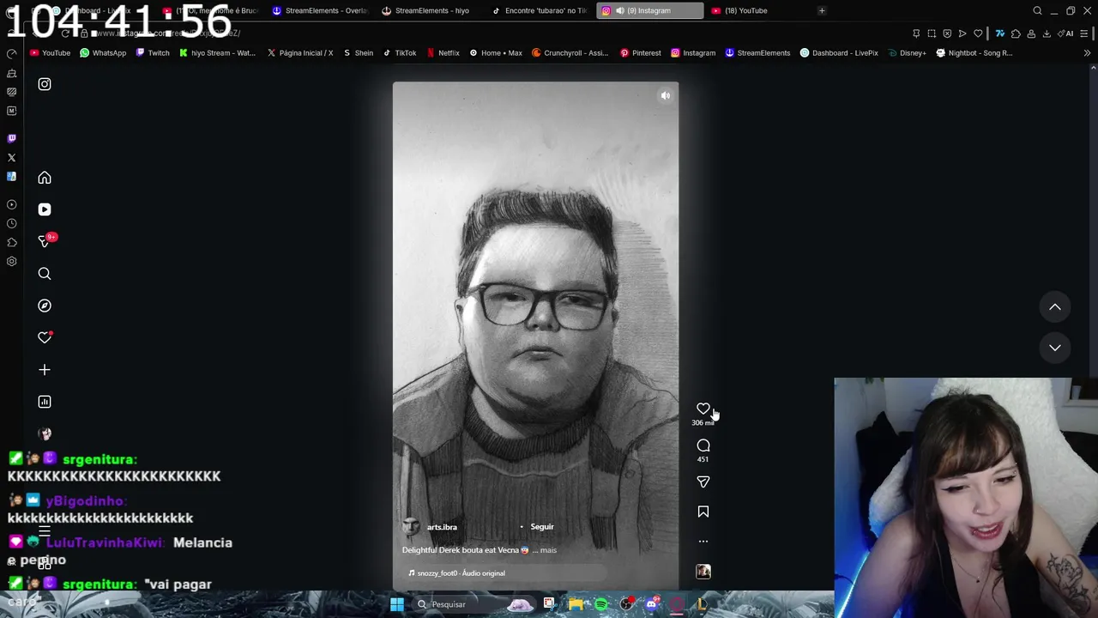Open a new browser tab with plus

[822, 10]
